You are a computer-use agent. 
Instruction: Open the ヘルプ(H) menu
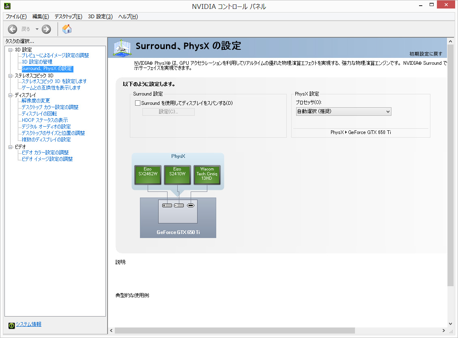point(128,17)
